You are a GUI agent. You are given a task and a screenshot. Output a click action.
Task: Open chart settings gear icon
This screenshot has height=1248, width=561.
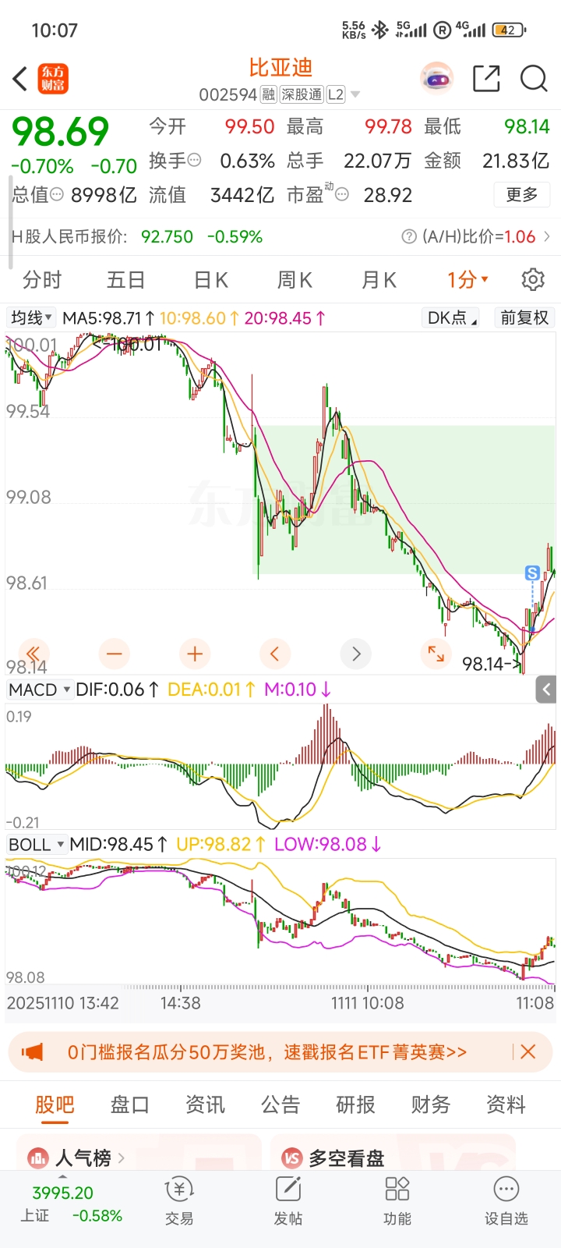533,279
